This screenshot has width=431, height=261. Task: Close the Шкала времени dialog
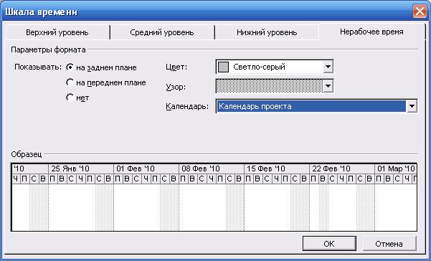[x=420, y=11]
